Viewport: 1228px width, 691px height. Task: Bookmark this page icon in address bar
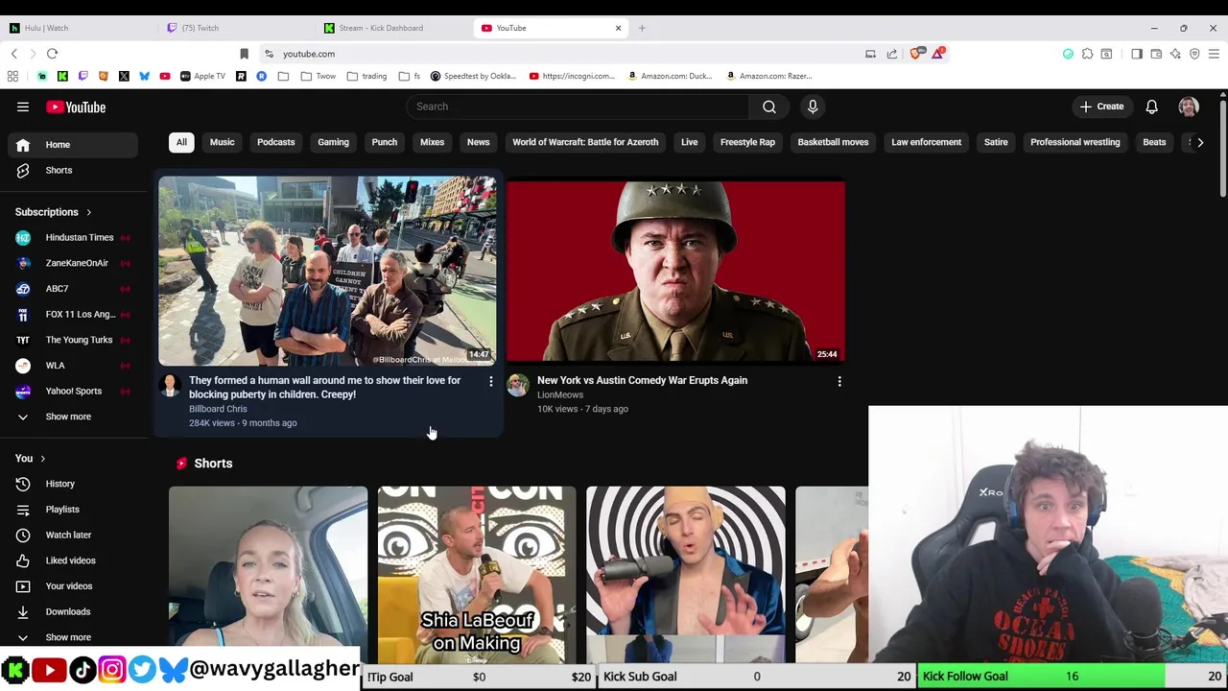pos(244,54)
